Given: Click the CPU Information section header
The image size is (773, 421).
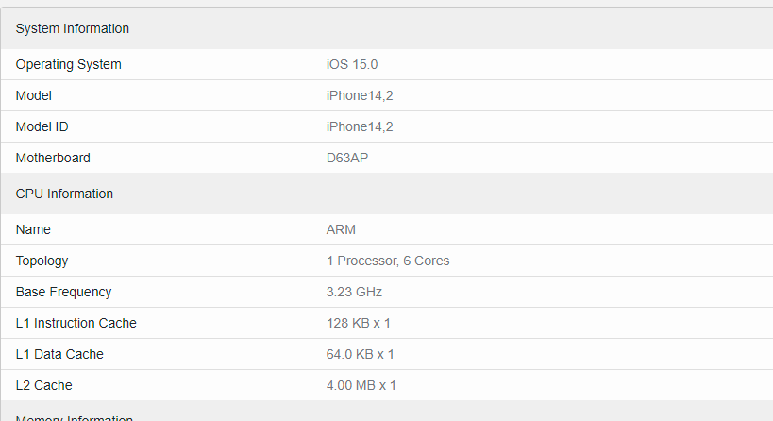Looking at the screenshot, I should (64, 194).
